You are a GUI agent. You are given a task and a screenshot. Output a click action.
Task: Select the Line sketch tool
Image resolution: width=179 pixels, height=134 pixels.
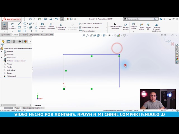click(19, 24)
